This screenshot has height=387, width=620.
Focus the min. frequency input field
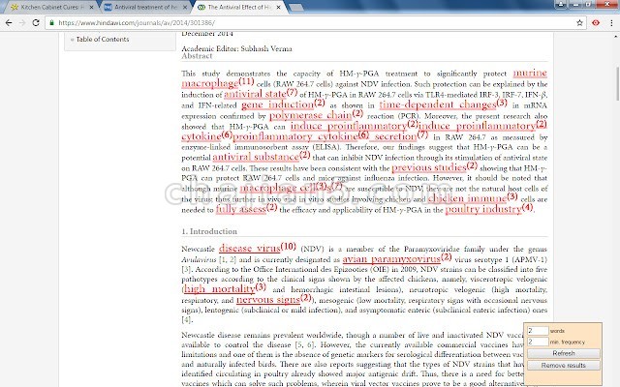point(538,342)
